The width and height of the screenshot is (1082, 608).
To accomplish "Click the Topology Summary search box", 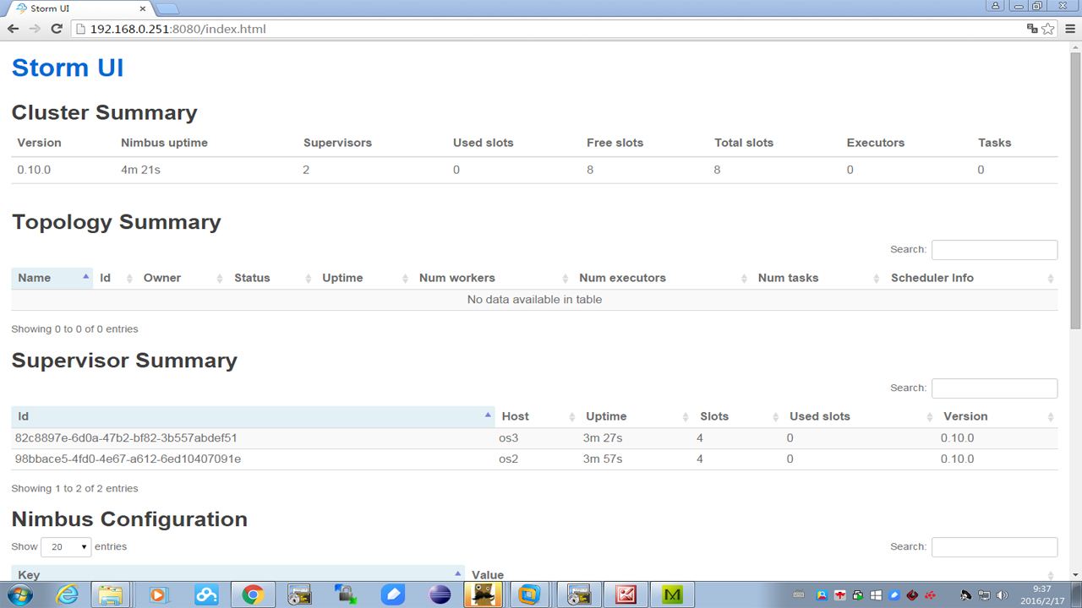I will pyautogui.click(x=994, y=250).
